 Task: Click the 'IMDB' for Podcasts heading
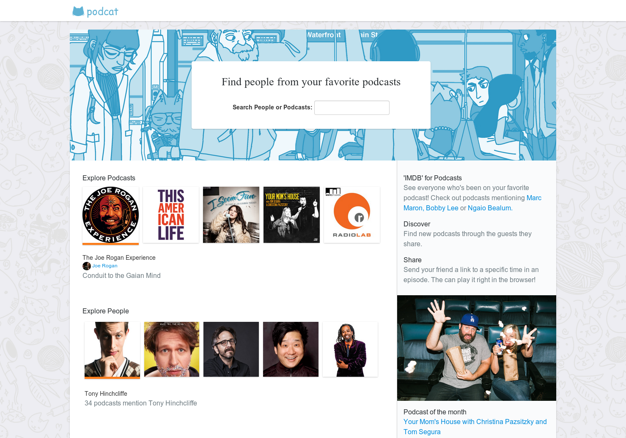[433, 178]
